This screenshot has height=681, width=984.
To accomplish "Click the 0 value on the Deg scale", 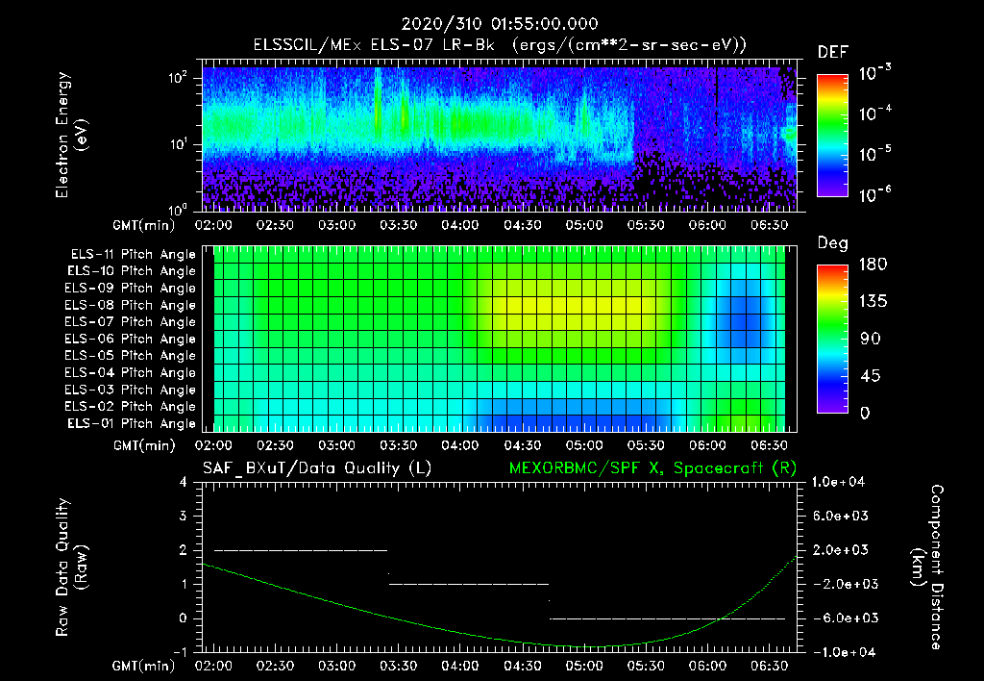I will 865,413.
